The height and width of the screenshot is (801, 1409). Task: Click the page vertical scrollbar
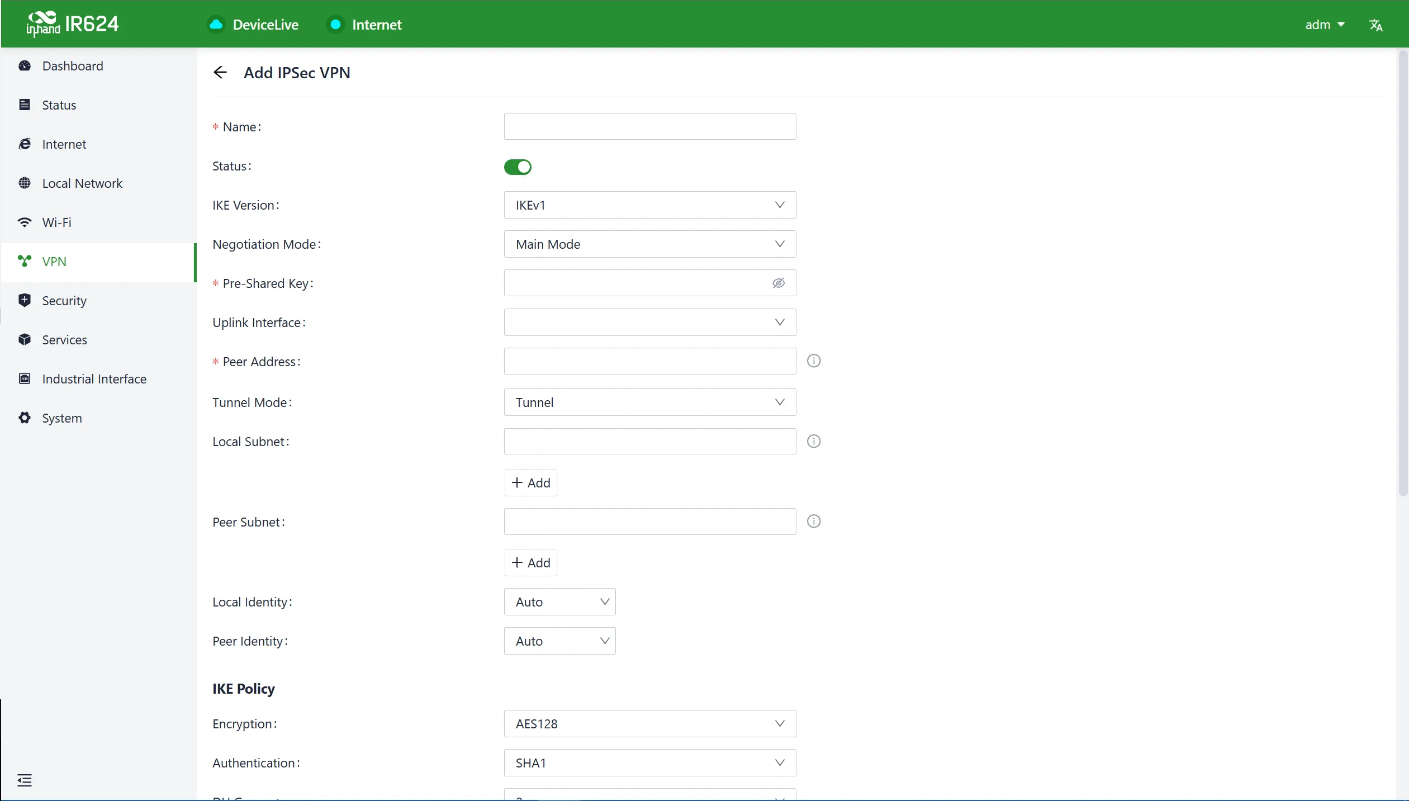pos(1403,274)
